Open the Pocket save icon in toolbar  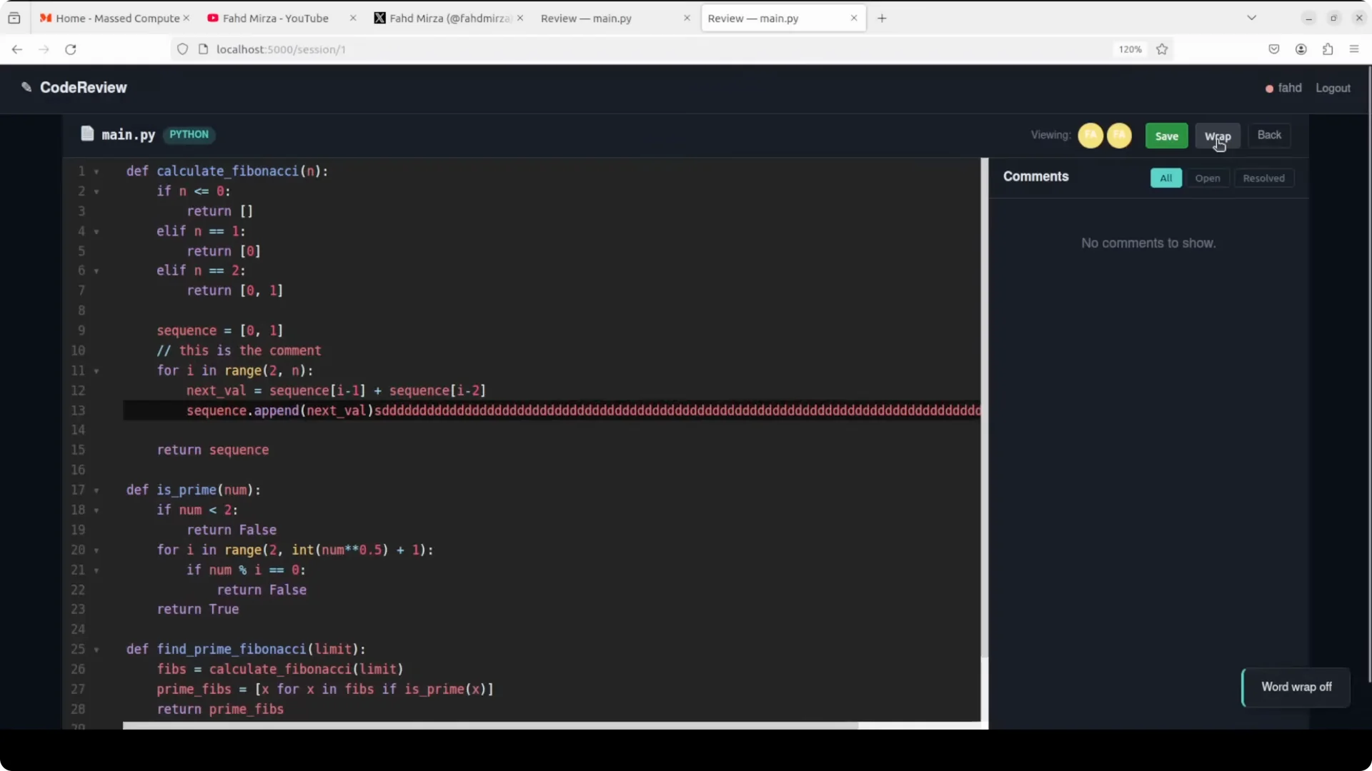pos(1274,49)
